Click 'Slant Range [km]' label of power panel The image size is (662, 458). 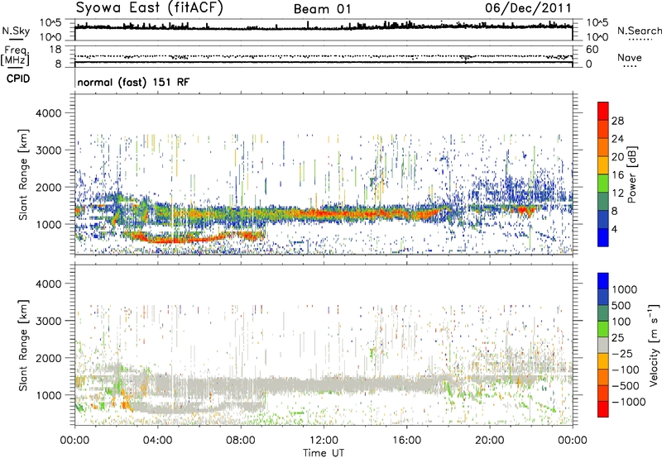[23, 174]
